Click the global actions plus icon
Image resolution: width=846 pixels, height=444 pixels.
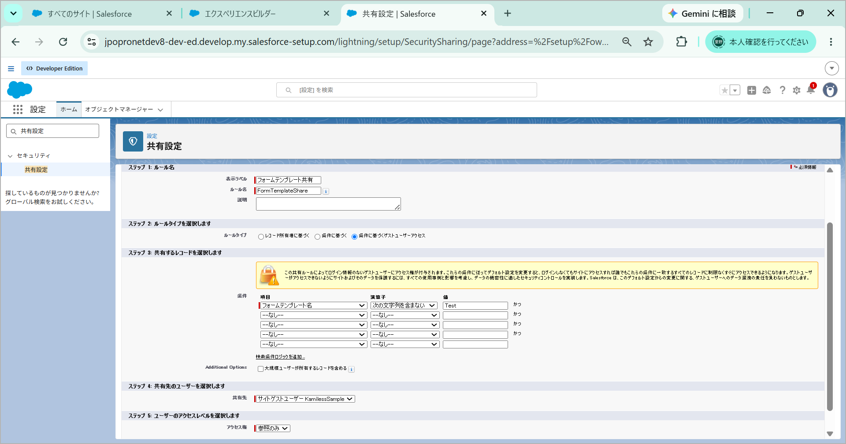click(752, 90)
